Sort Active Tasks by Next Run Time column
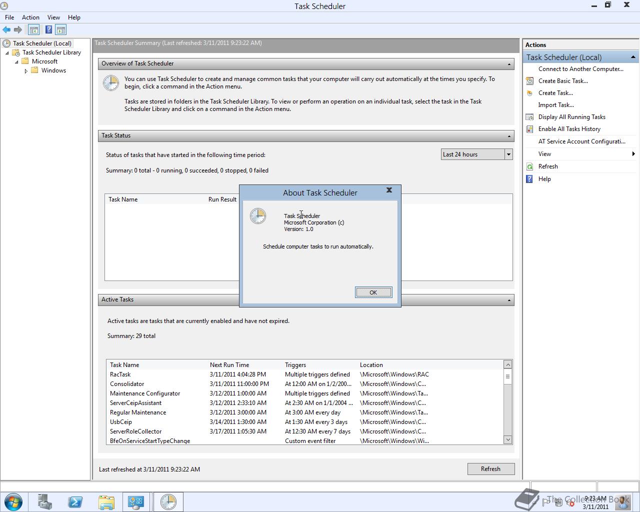The image size is (640, 512). [x=229, y=365]
